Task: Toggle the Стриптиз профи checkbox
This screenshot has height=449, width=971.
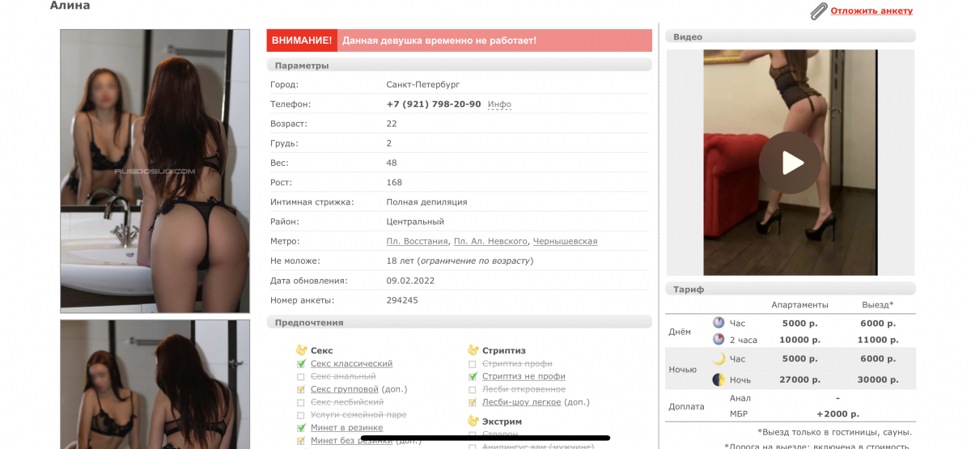Action: point(473,364)
